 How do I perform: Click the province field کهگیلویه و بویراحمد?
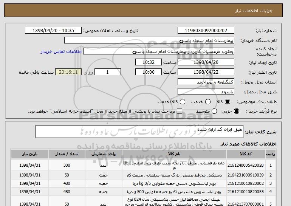point(206,82)
